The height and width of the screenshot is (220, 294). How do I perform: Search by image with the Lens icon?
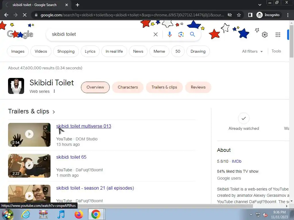(181, 34)
